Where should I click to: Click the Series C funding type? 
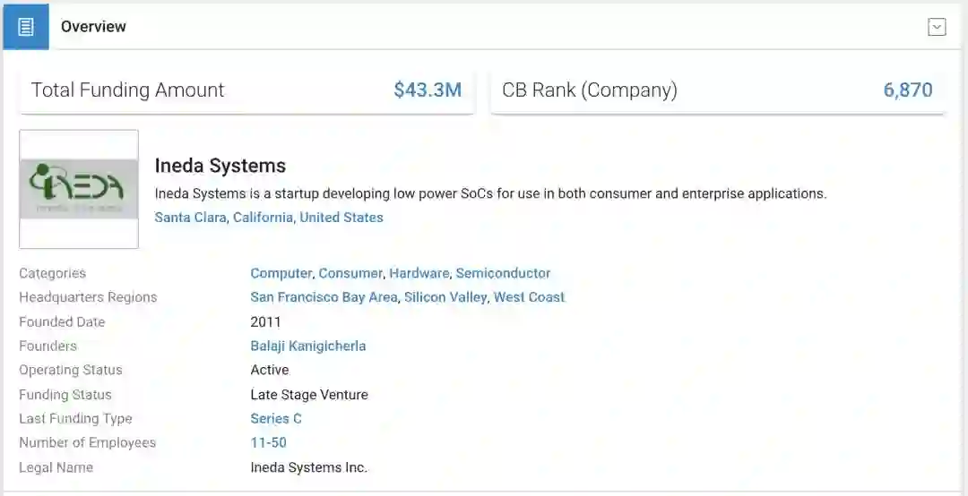[276, 418]
